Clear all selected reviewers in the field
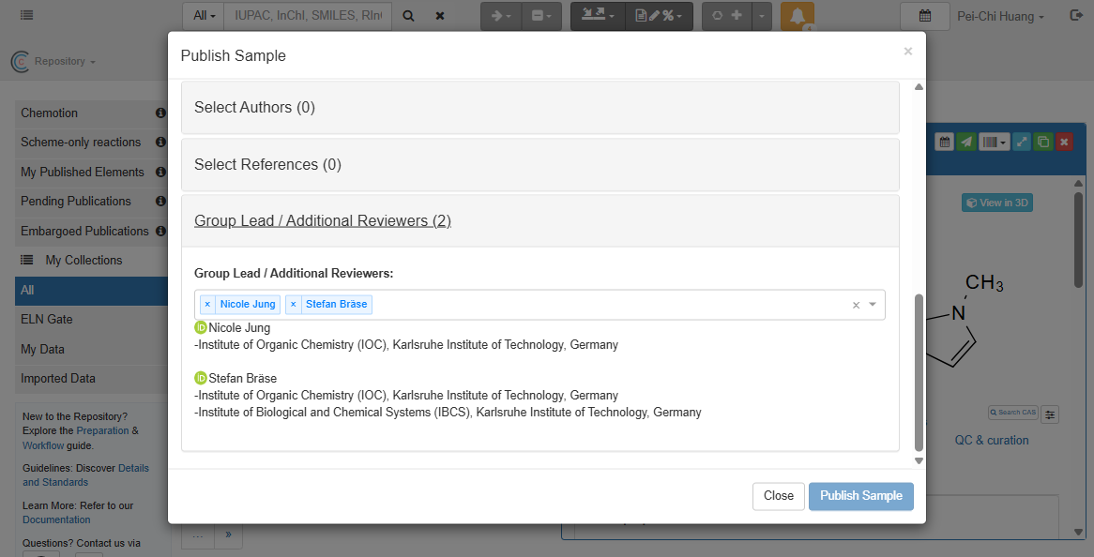This screenshot has height=557, width=1094. [856, 305]
